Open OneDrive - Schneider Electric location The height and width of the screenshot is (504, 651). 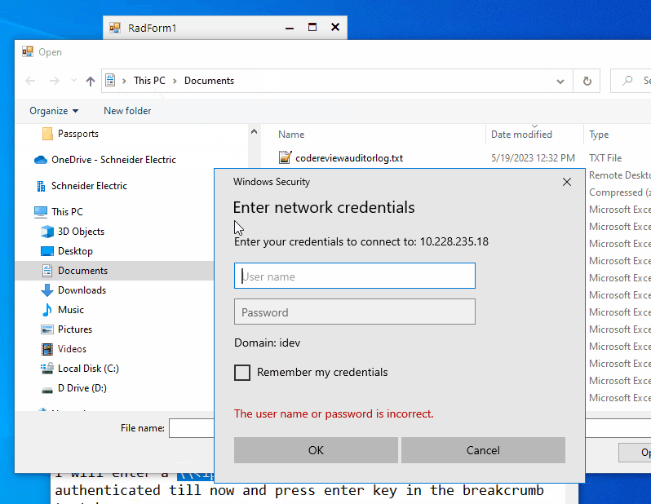click(113, 160)
